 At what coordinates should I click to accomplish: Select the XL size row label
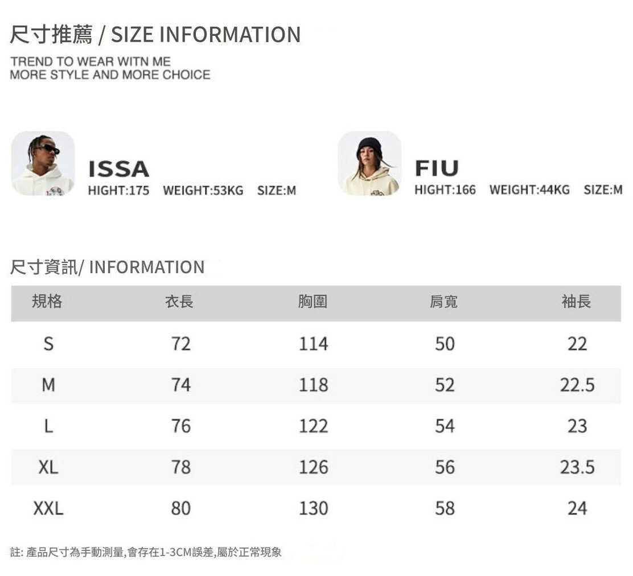tap(48, 467)
